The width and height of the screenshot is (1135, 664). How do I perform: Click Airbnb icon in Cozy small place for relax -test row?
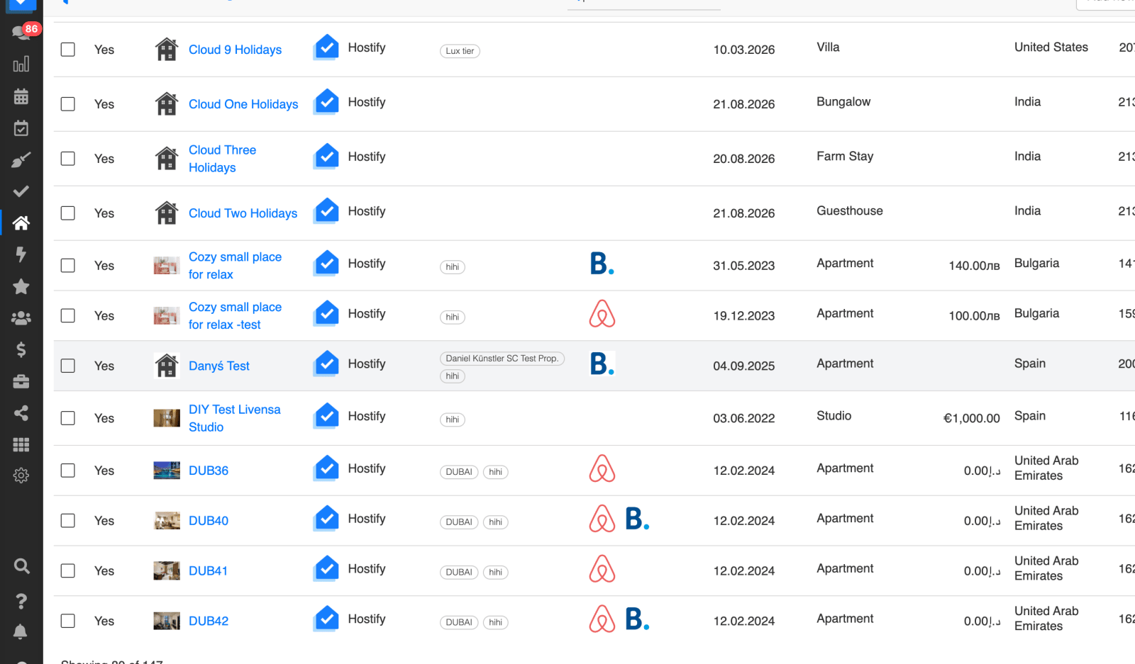pyautogui.click(x=602, y=314)
